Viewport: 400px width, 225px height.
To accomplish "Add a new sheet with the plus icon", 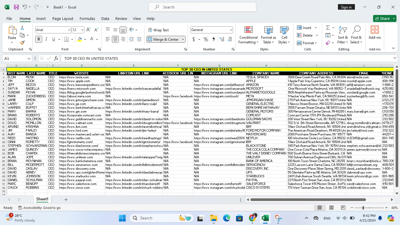I will point(66,200).
